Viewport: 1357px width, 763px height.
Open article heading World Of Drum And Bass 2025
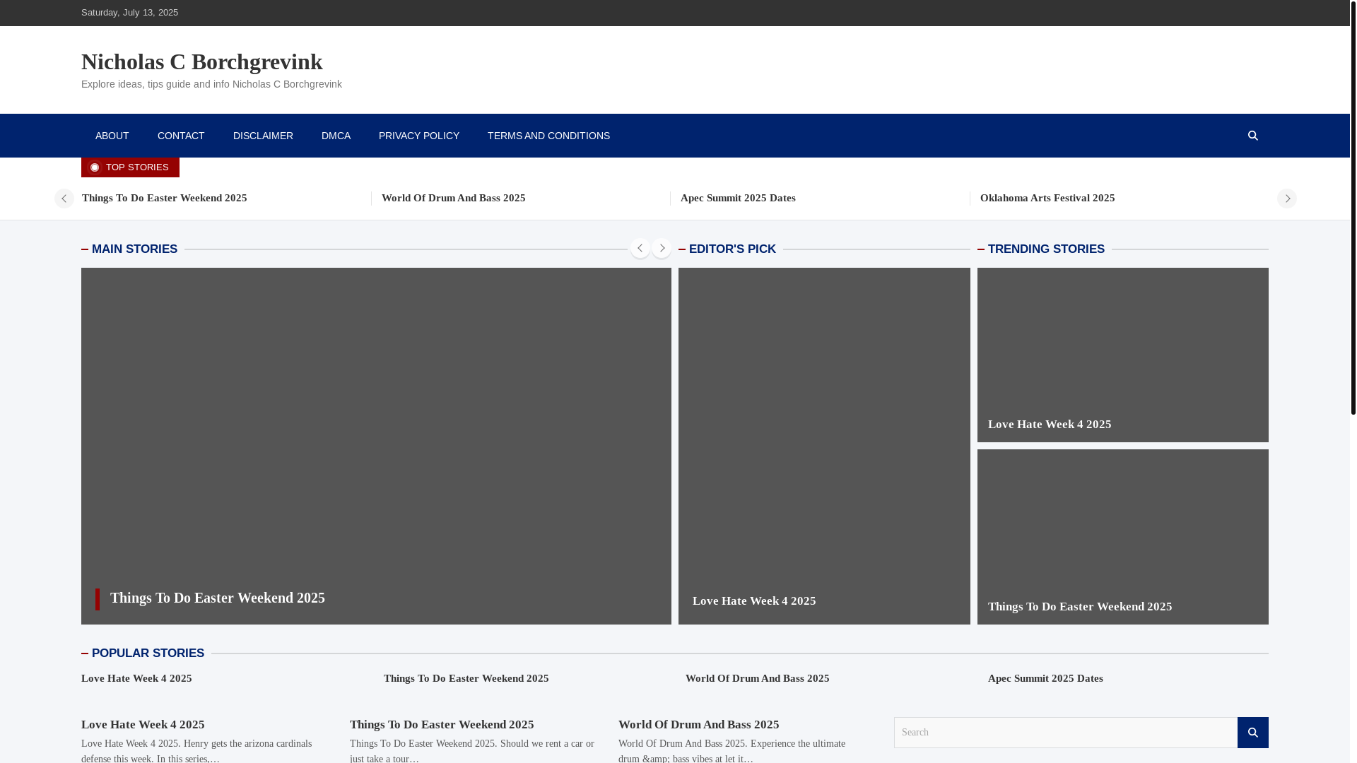[x=699, y=725]
